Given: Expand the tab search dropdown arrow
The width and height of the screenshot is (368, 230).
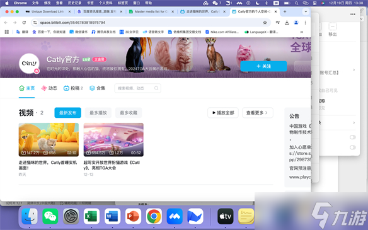Looking at the screenshot, I should pyautogui.click(x=306, y=11).
